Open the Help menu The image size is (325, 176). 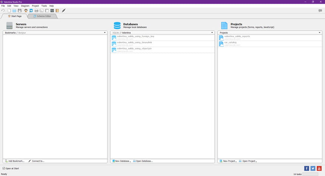tap(51, 6)
